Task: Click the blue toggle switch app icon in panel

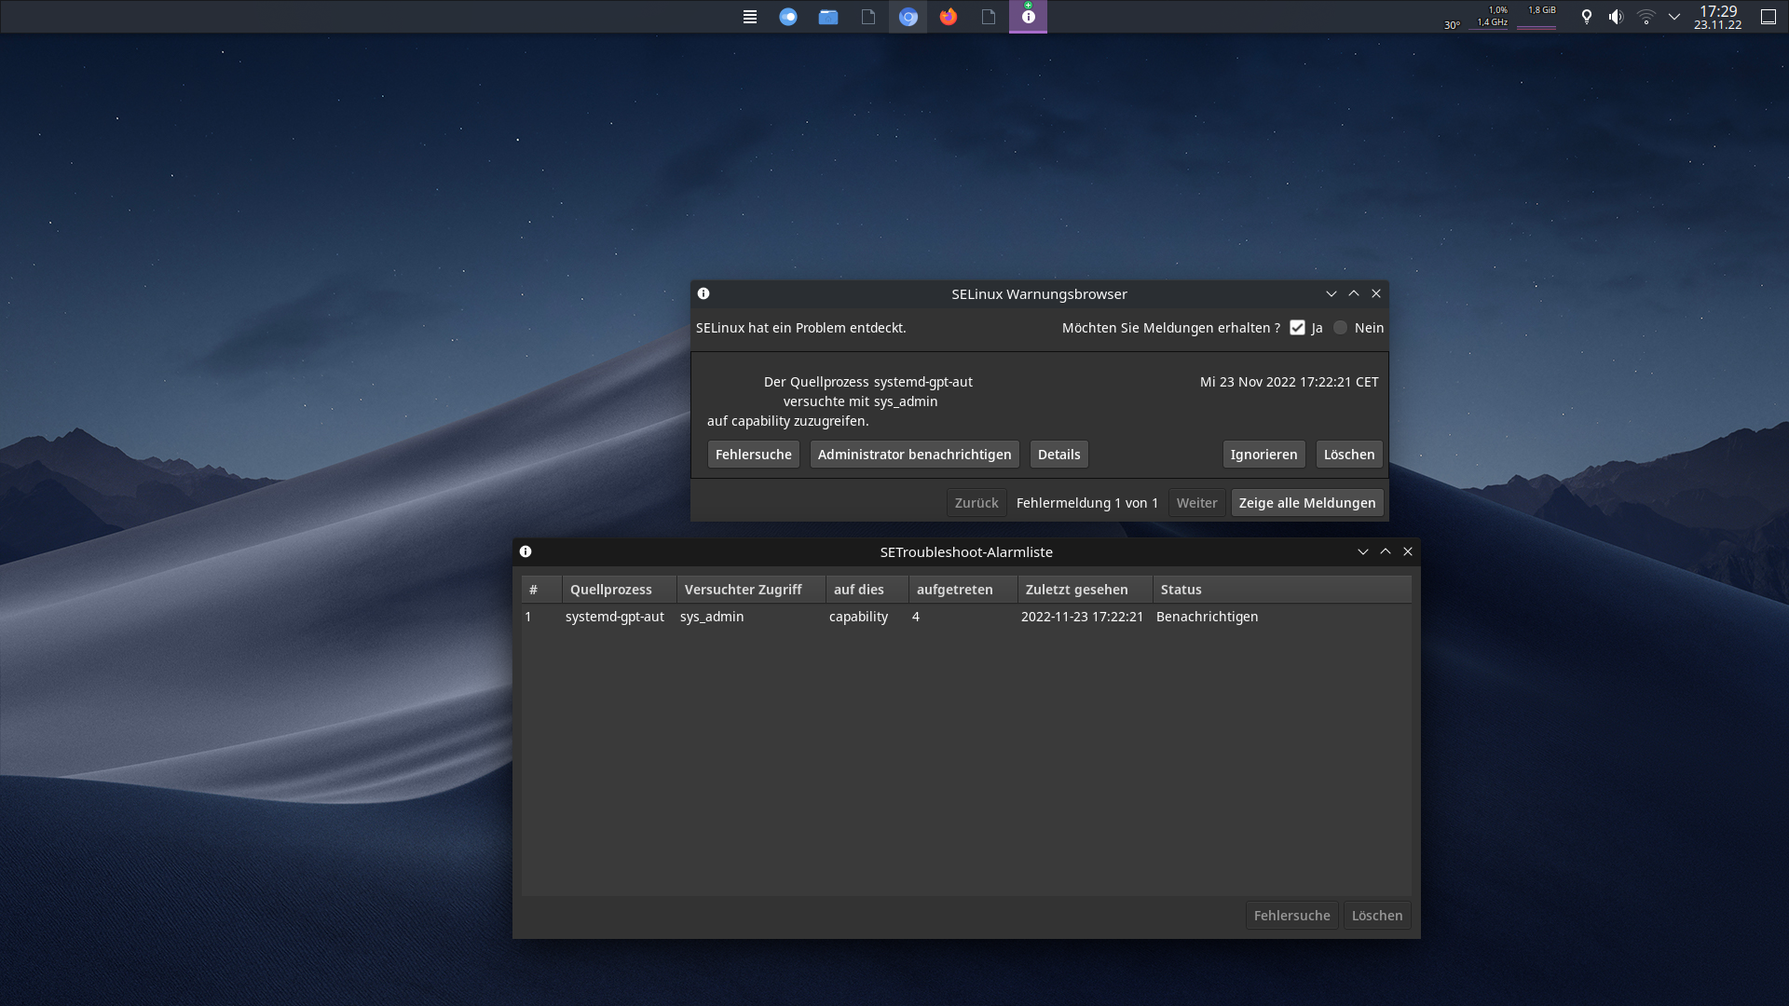Action: pos(788,16)
